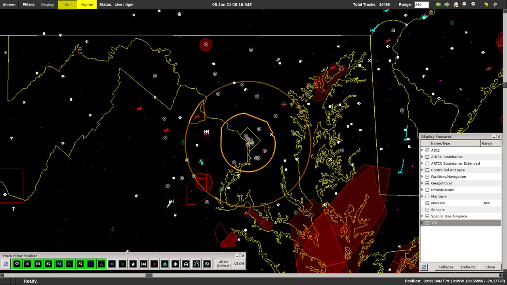Undo with the yellow curved arrow
The height and width of the screenshot is (285, 507).
486,4
